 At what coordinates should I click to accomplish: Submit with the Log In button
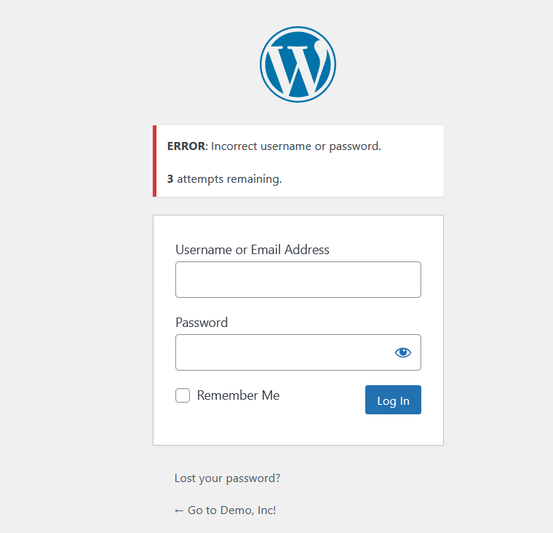click(x=393, y=400)
